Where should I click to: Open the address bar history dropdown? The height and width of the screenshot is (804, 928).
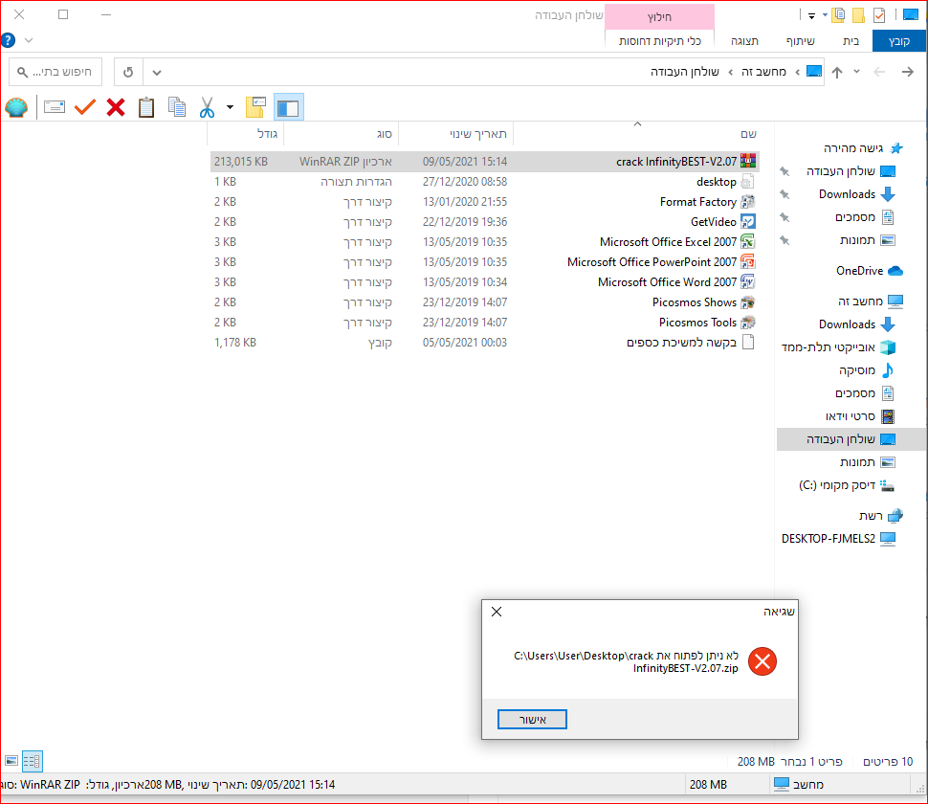coord(156,72)
